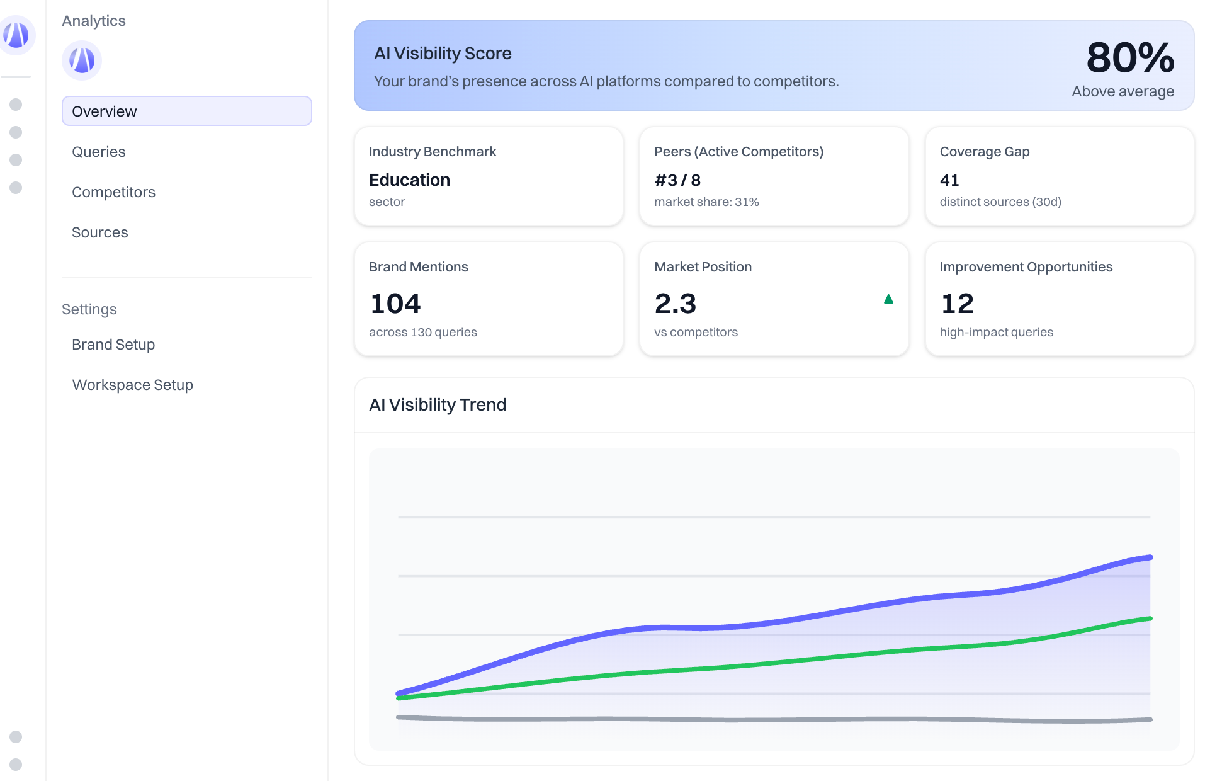Image resolution: width=1205 pixels, height=781 pixels.
Task: Open the Peers (Active Competitors) card
Action: 774,176
